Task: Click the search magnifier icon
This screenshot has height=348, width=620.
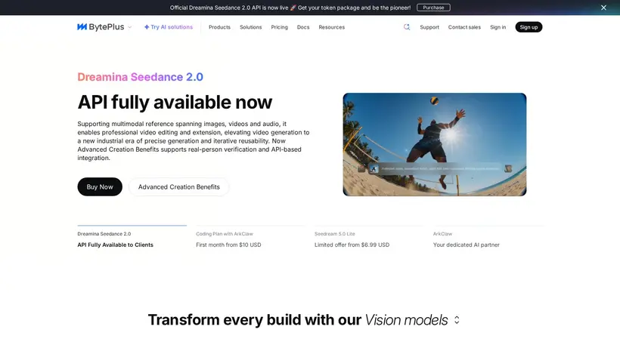Action: pyautogui.click(x=407, y=27)
